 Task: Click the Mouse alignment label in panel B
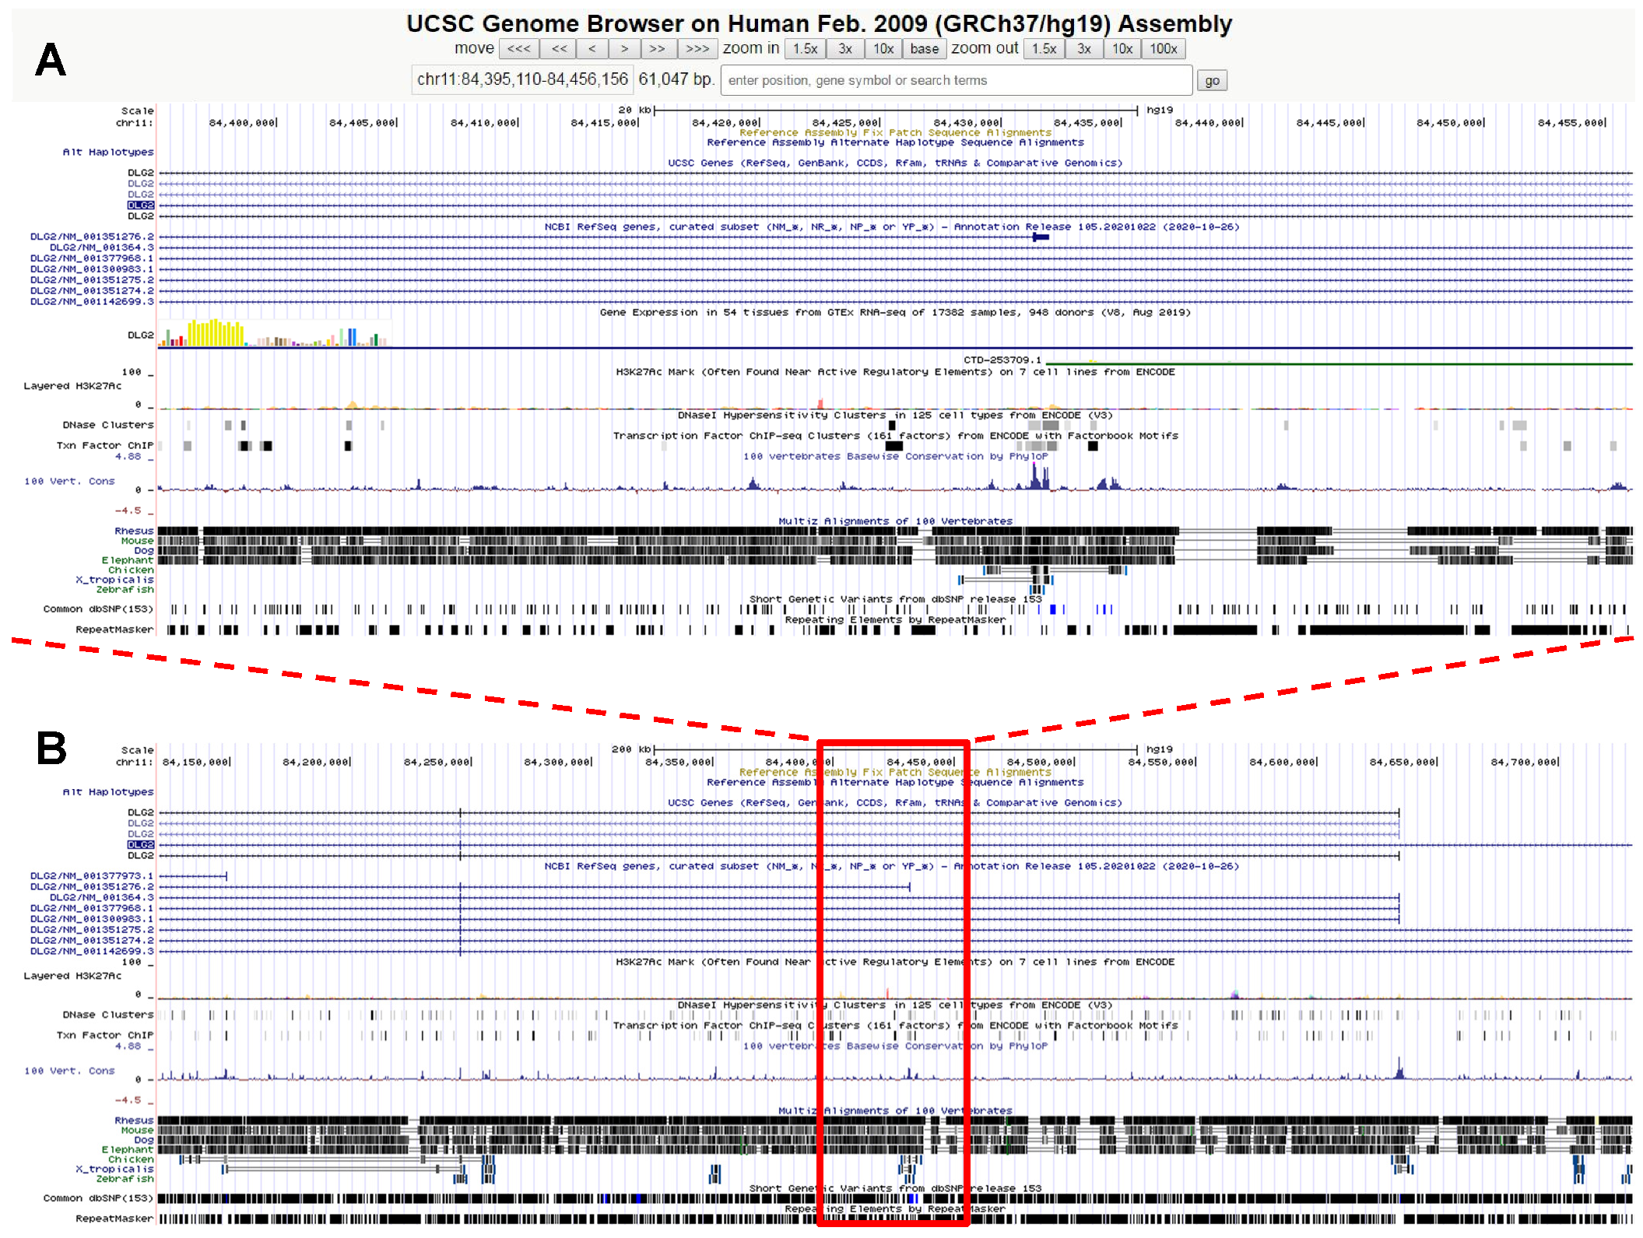[x=138, y=1131]
